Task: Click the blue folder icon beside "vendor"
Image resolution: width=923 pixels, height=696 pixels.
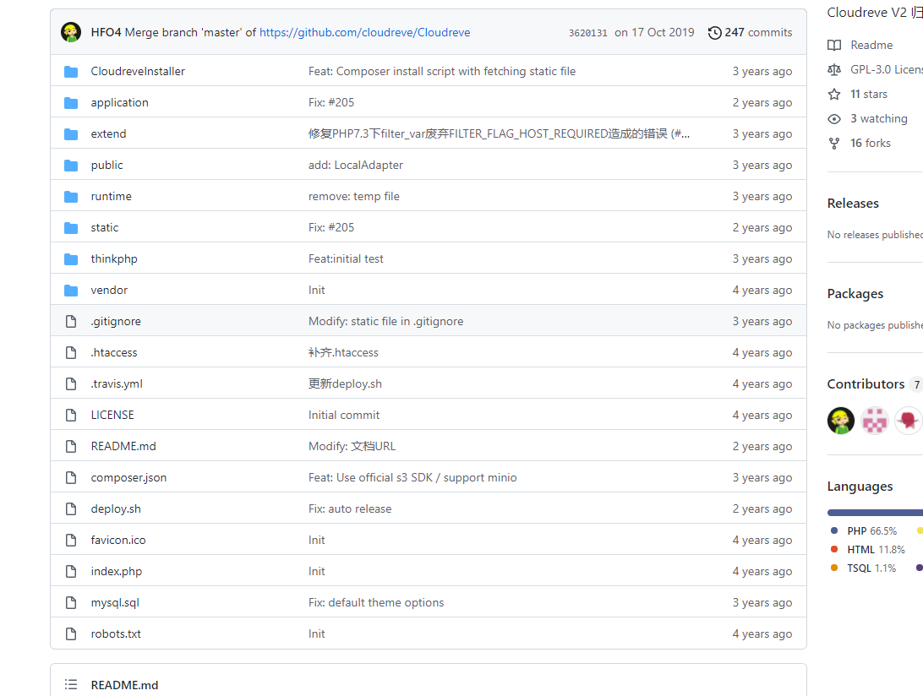Action: coord(71,289)
